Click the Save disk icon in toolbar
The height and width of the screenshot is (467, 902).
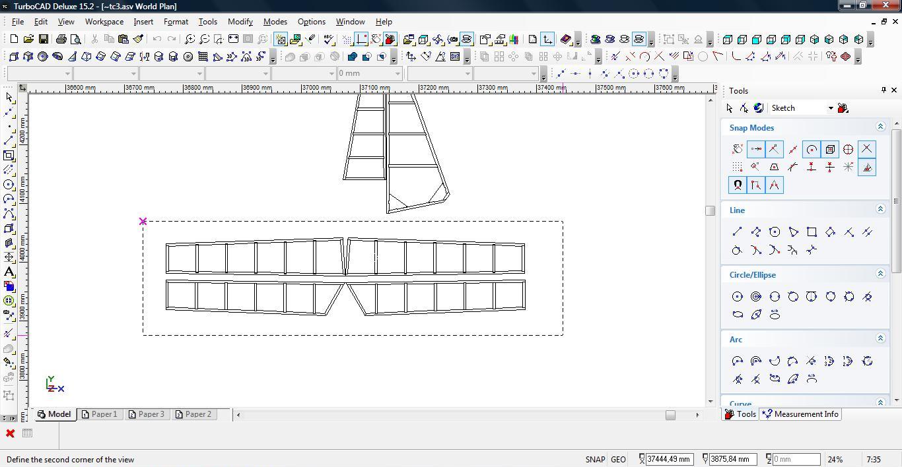tap(43, 40)
